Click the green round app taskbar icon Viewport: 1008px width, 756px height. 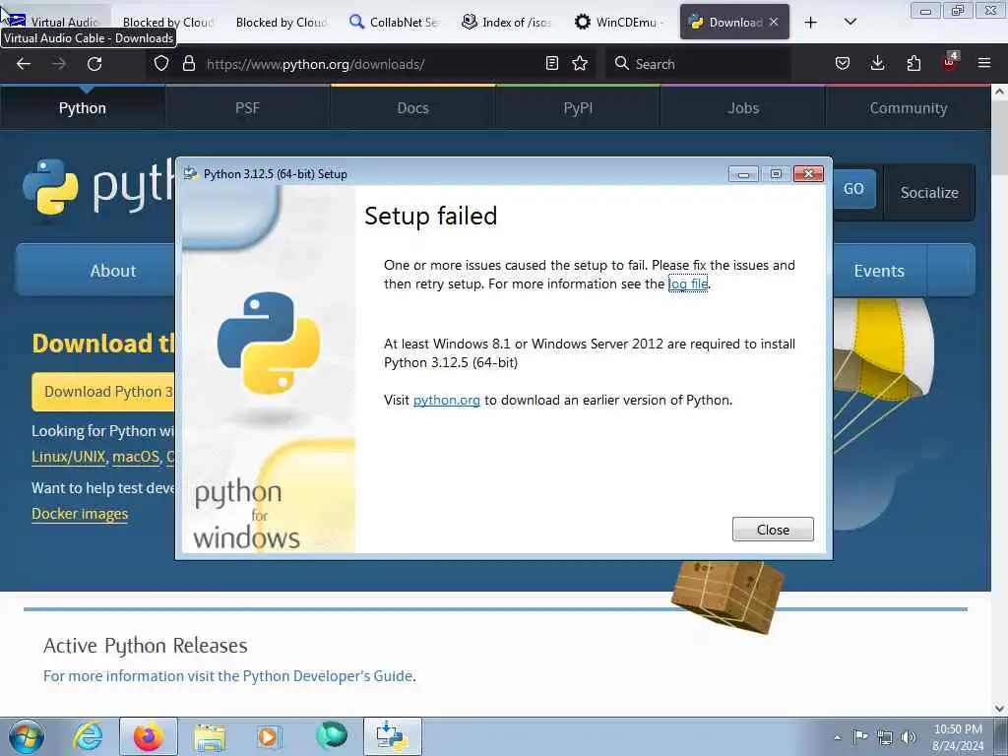(x=332, y=735)
